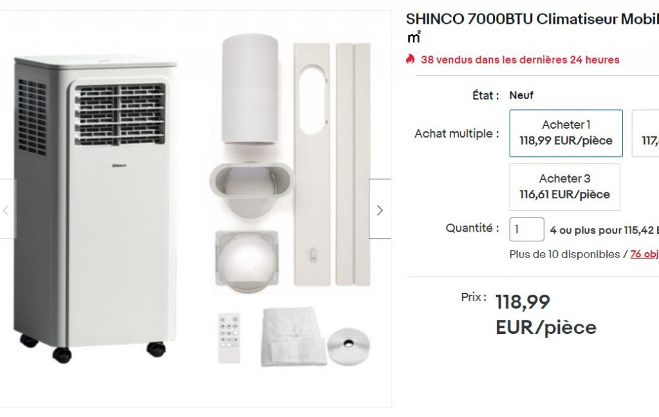Select the Acheter 3 purchase option
This screenshot has height=417, width=659.
pyautogui.click(x=564, y=187)
